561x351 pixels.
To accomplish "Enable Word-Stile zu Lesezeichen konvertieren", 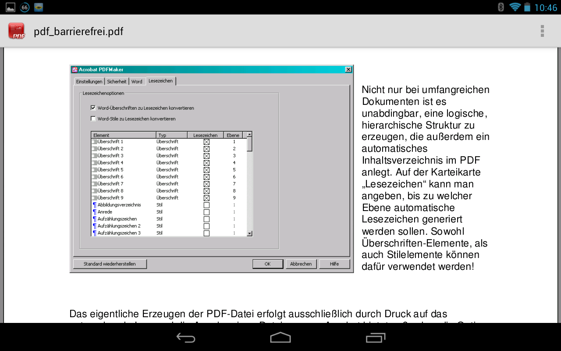I will coord(93,118).
